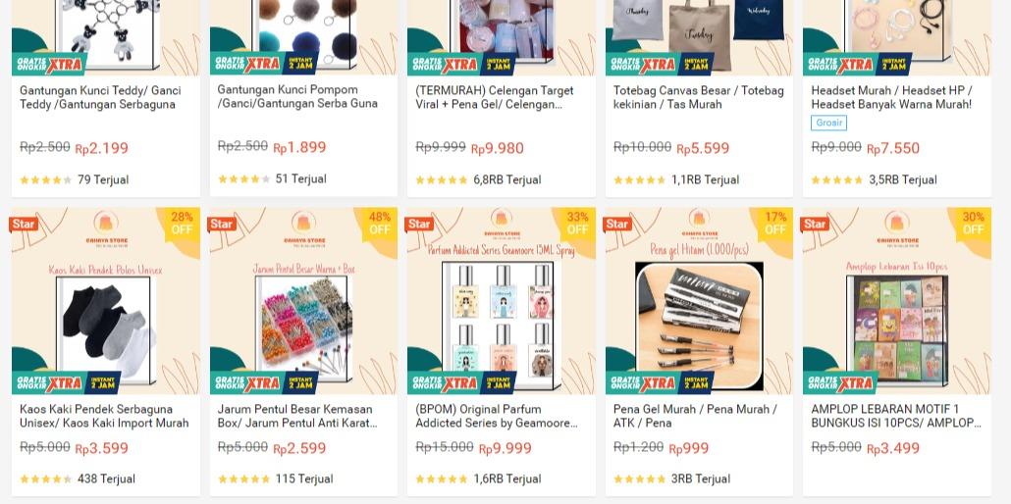Click the Star badge on socks product

pos(24,224)
